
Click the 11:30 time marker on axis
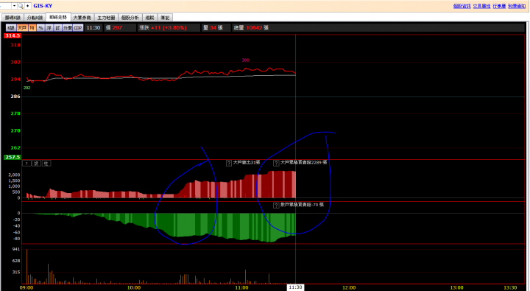point(295,287)
